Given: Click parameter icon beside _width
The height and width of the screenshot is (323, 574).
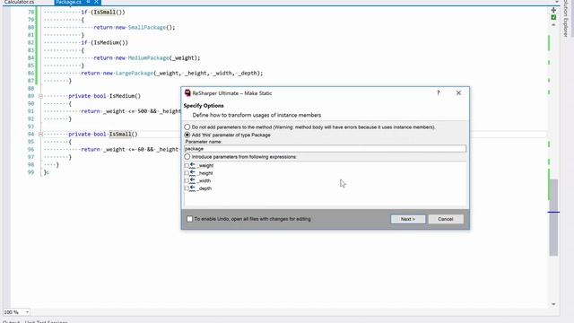Looking at the screenshot, I should pos(193,181).
